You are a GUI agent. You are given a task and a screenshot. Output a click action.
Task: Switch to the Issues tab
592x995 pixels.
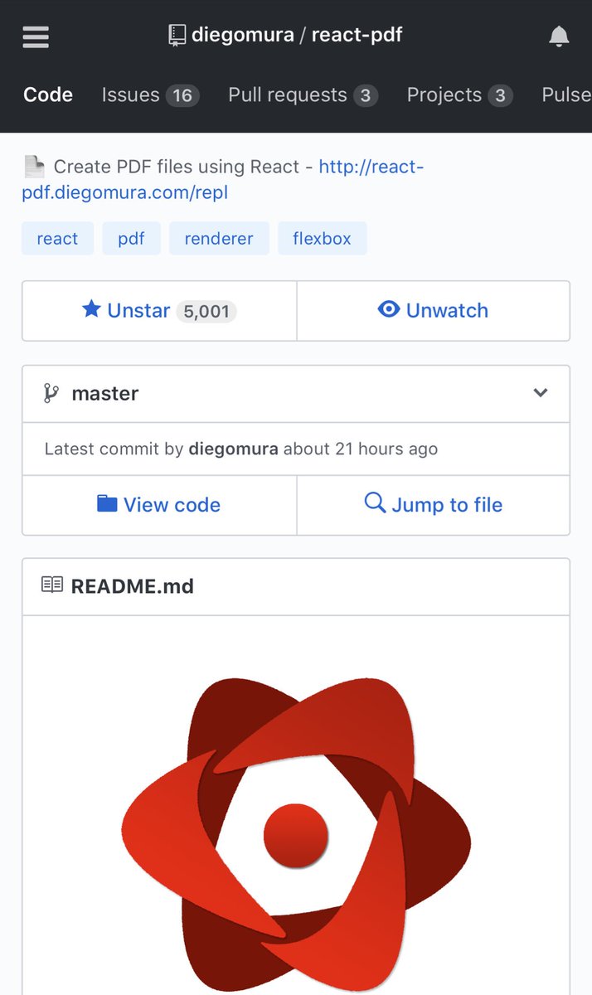150,95
